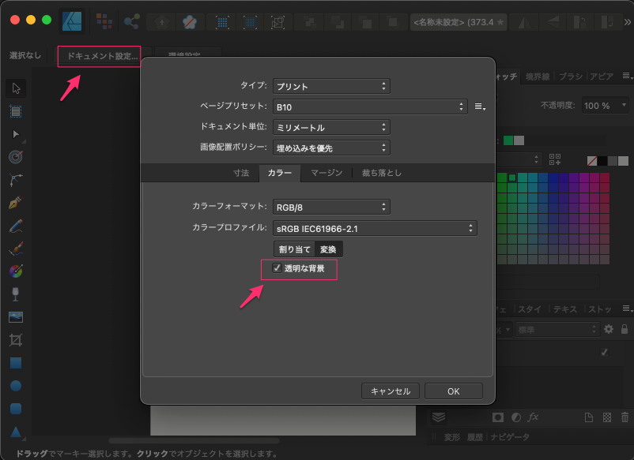Select the Pen tool in the toolbar
Image resolution: width=634 pixels, height=460 pixels.
[15, 203]
